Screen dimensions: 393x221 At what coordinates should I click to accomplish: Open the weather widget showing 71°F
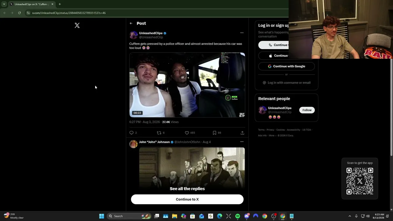pyautogui.click(x=14, y=216)
